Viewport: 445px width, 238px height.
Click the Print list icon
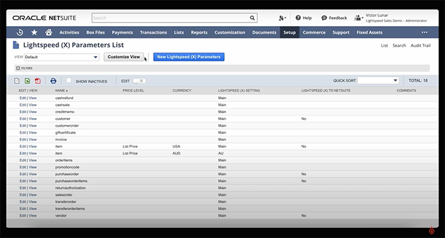point(53,81)
